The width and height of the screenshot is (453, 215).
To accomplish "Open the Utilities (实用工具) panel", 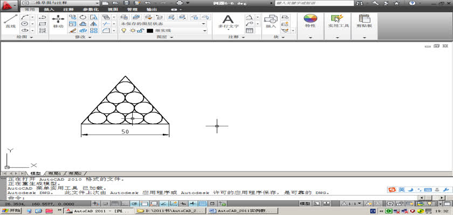I will coord(338,21).
